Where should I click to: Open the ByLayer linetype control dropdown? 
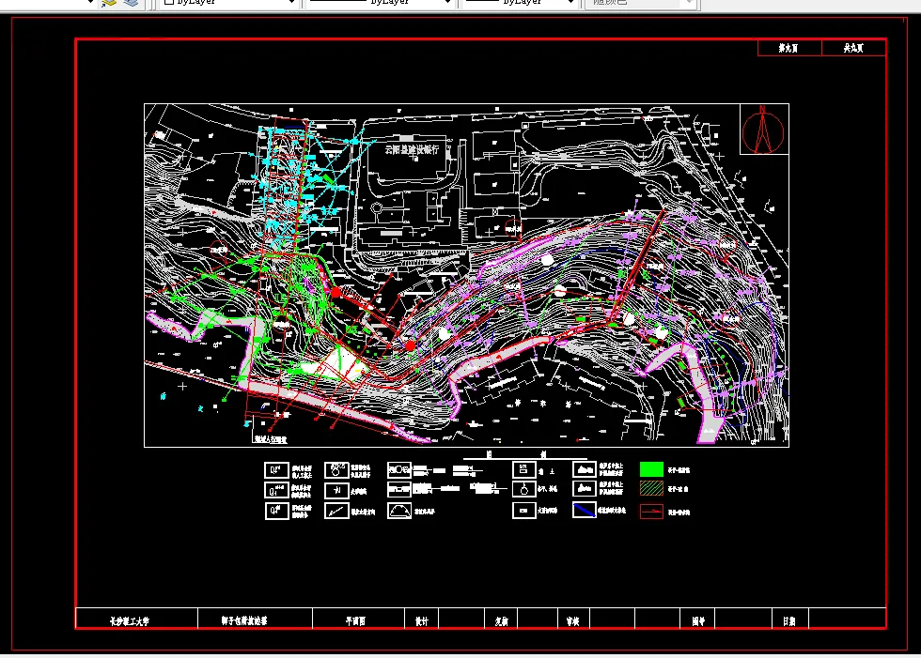pos(380,3)
